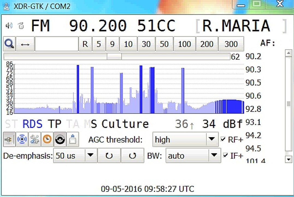
Task: Click the ST stereo indicator
Action: 11,124
